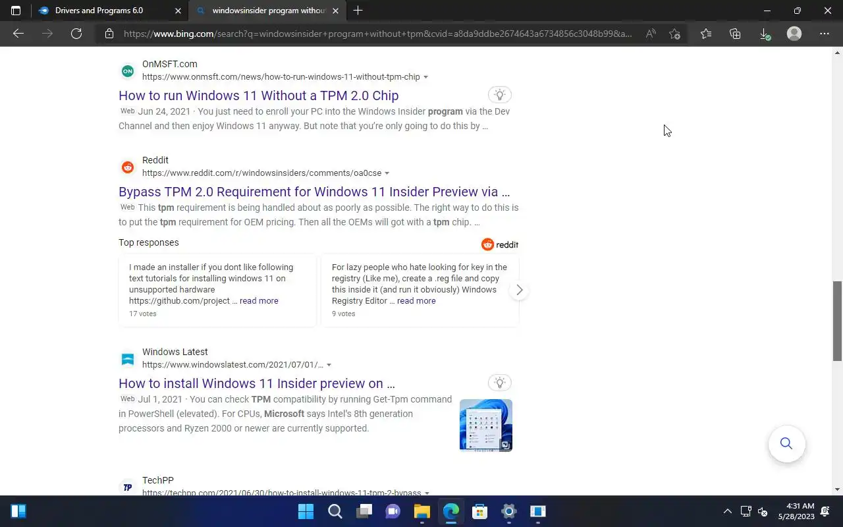This screenshot has width=843, height=527.
Task: Open the Downloads icon
Action: (x=765, y=34)
